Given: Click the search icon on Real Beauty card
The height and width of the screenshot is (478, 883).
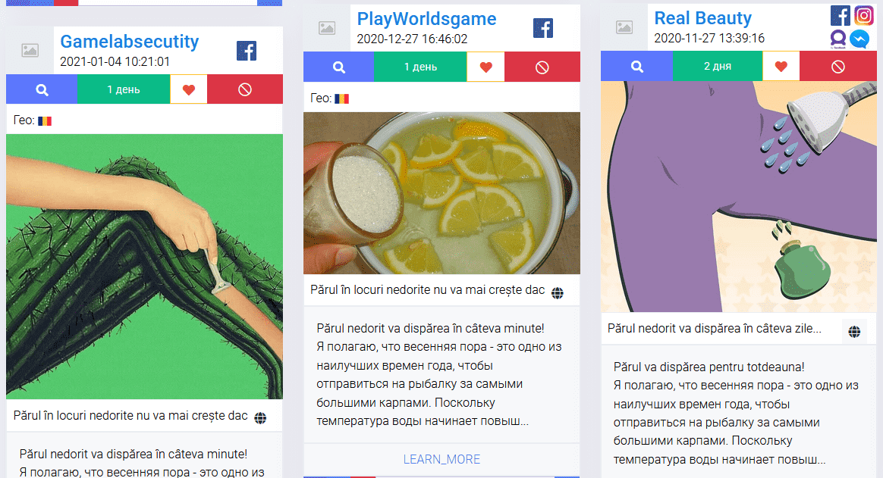Looking at the screenshot, I should coord(637,67).
